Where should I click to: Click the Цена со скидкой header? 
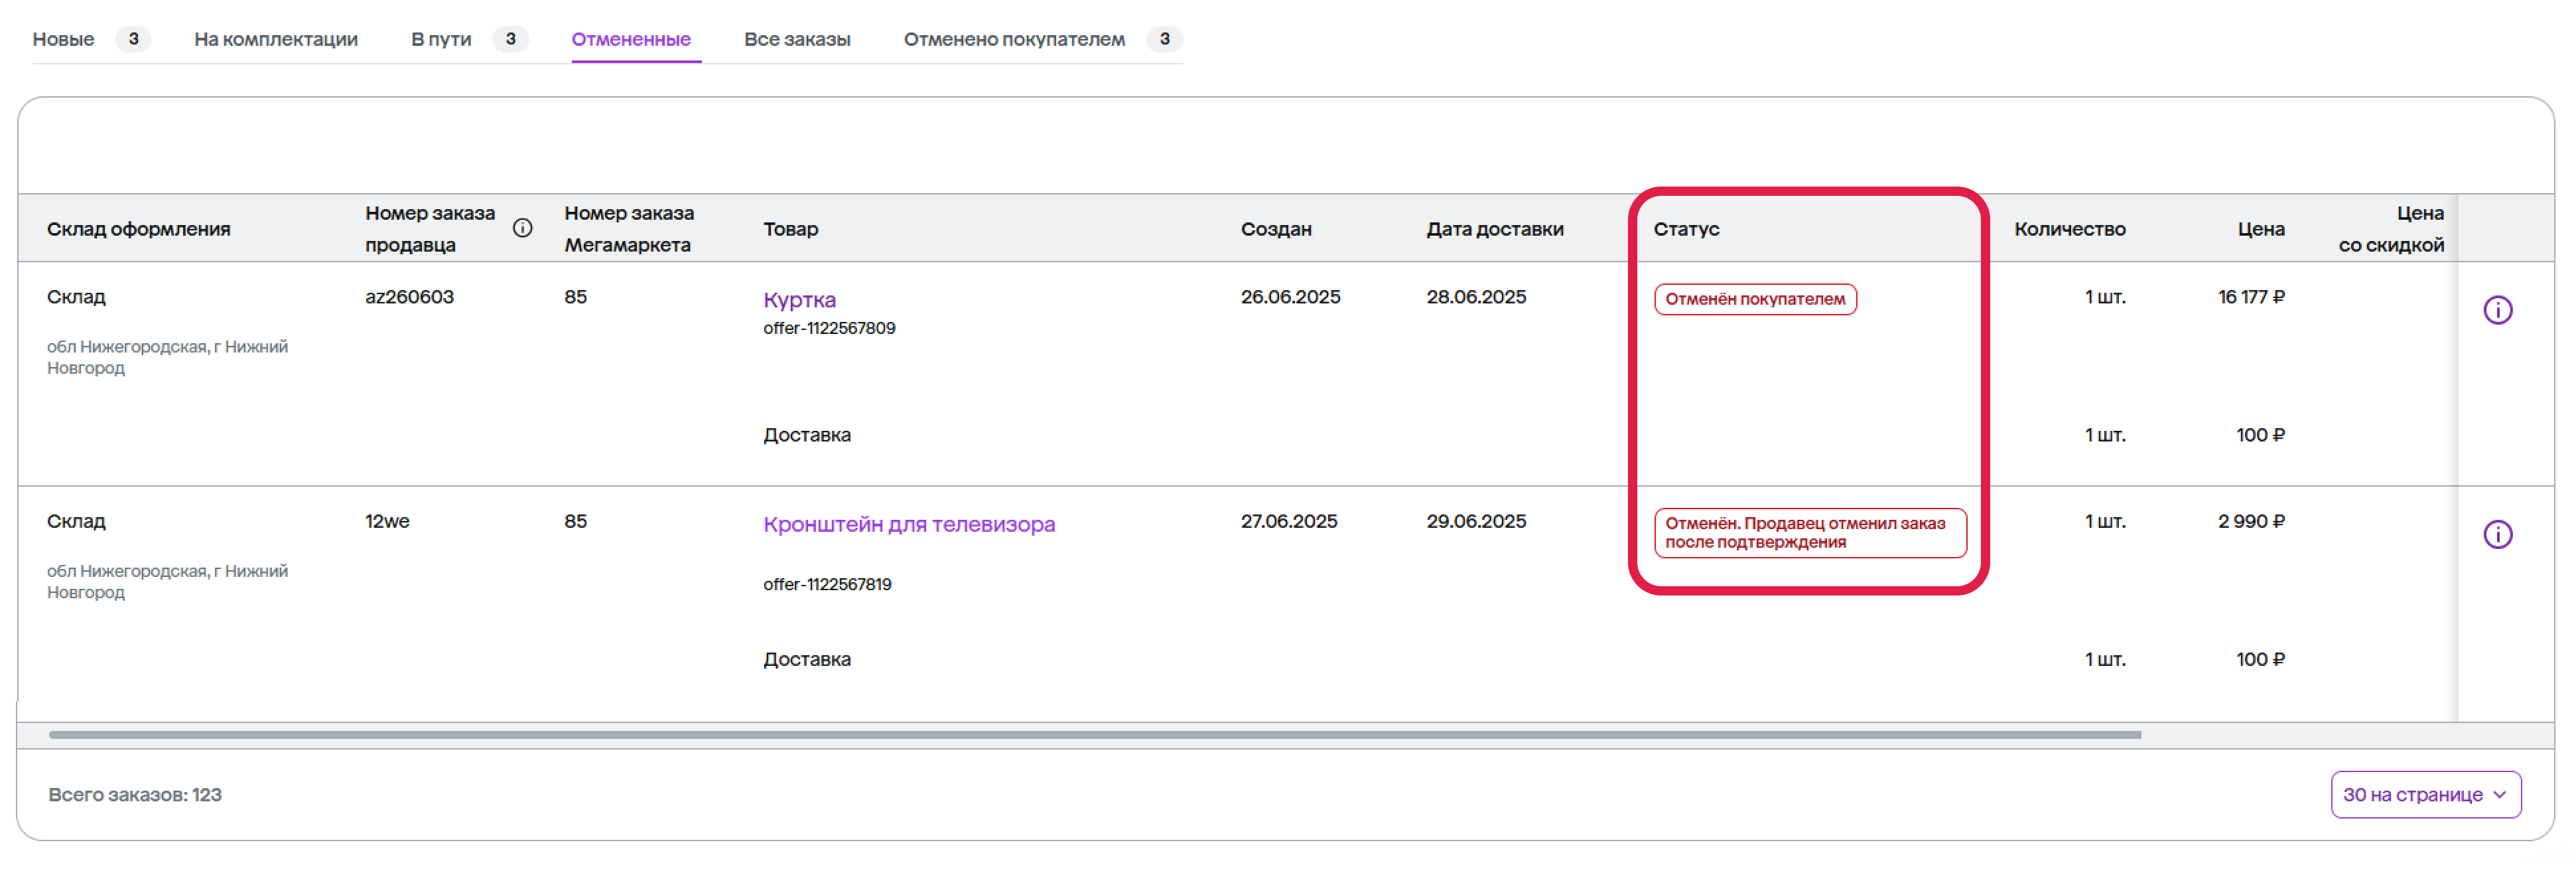pos(2391,228)
